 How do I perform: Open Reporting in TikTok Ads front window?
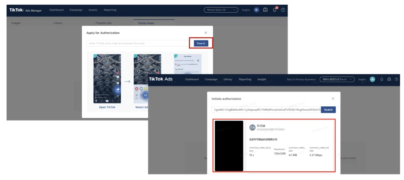point(245,80)
